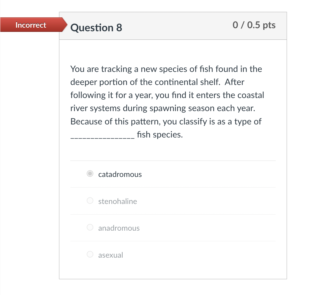This screenshot has height=295, width=325.
Task: Click the Question 8 heading
Action: [96, 28]
